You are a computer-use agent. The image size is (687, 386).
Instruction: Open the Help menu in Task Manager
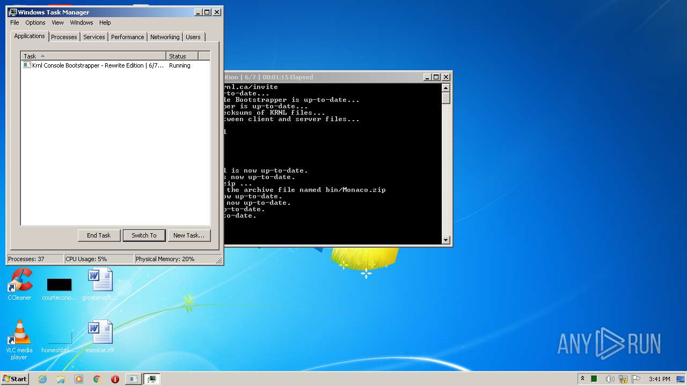click(105, 23)
